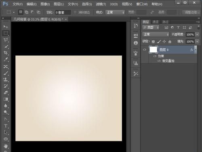Select the Crop tool
Viewport: 202px width, 152px height.
[6, 53]
